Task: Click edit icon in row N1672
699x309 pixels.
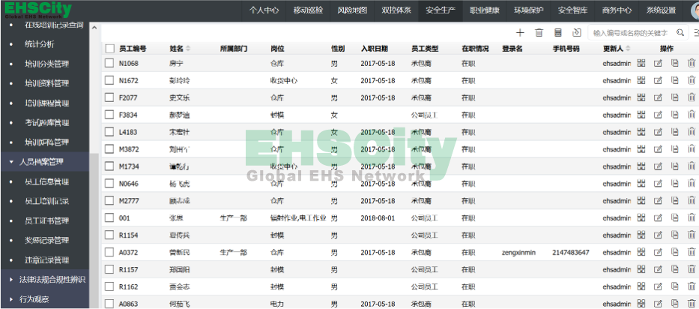Action: (658, 80)
